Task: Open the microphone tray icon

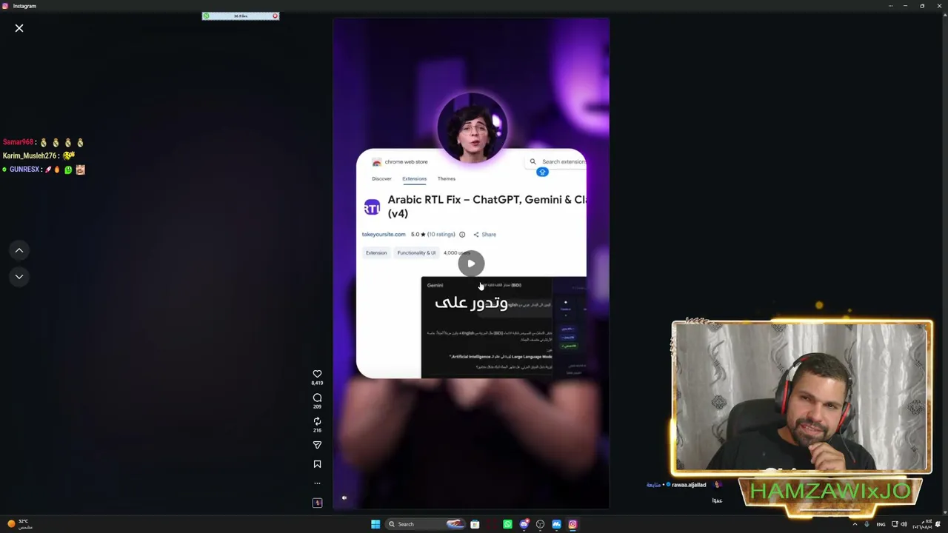Action: coord(867,524)
